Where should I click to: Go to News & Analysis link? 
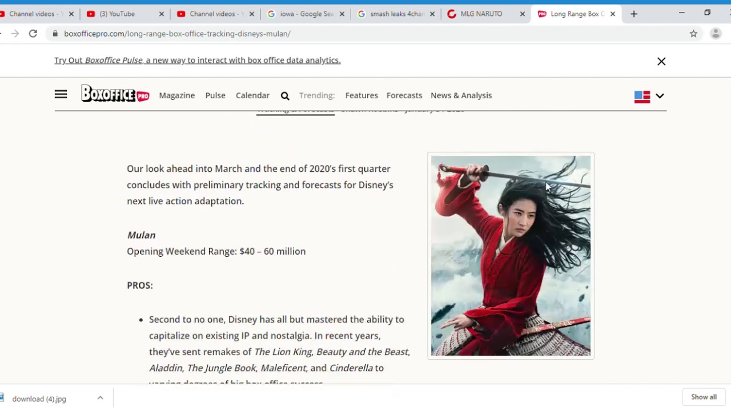pos(461,95)
